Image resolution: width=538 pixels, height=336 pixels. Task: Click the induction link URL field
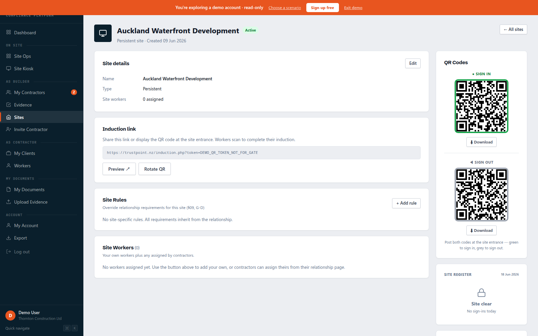(x=262, y=153)
